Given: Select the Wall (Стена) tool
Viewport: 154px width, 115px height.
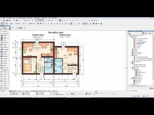Looking at the screenshot, I should coord(4,36).
